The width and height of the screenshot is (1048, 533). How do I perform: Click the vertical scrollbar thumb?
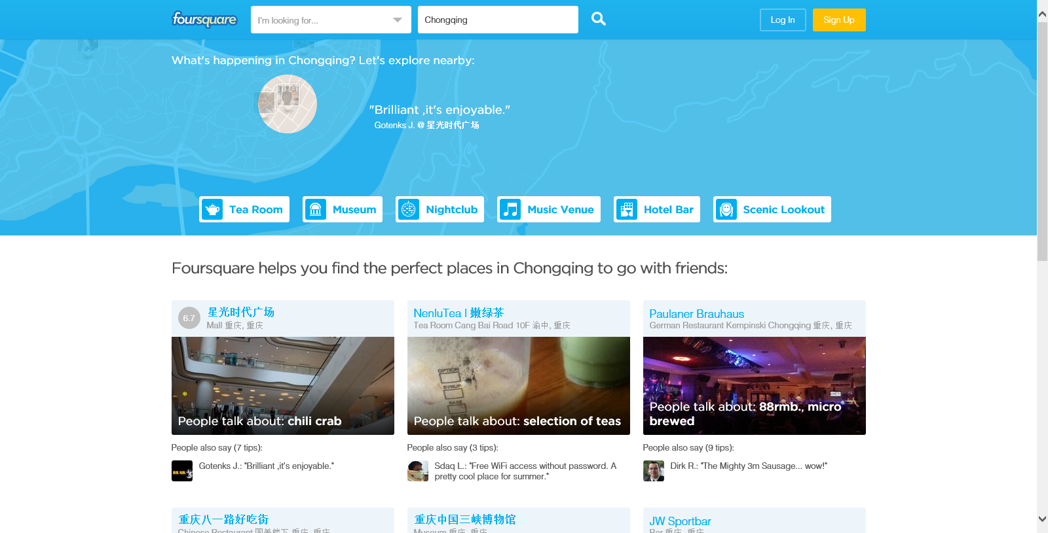tap(1042, 141)
